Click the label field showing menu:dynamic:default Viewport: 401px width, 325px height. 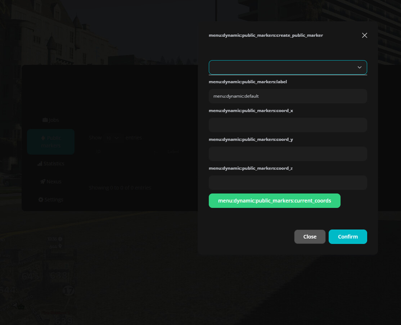coord(288,96)
